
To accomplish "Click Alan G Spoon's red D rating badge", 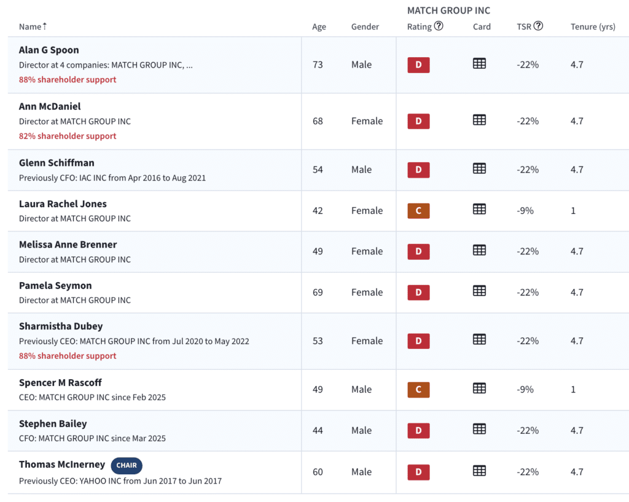I will (x=418, y=65).
